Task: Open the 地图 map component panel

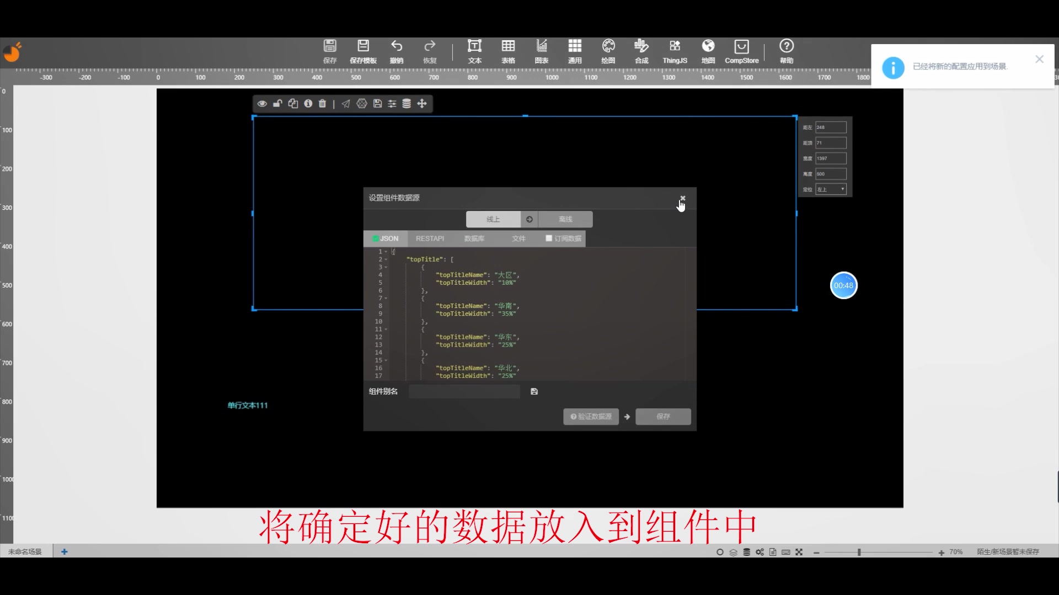Action: pyautogui.click(x=708, y=51)
